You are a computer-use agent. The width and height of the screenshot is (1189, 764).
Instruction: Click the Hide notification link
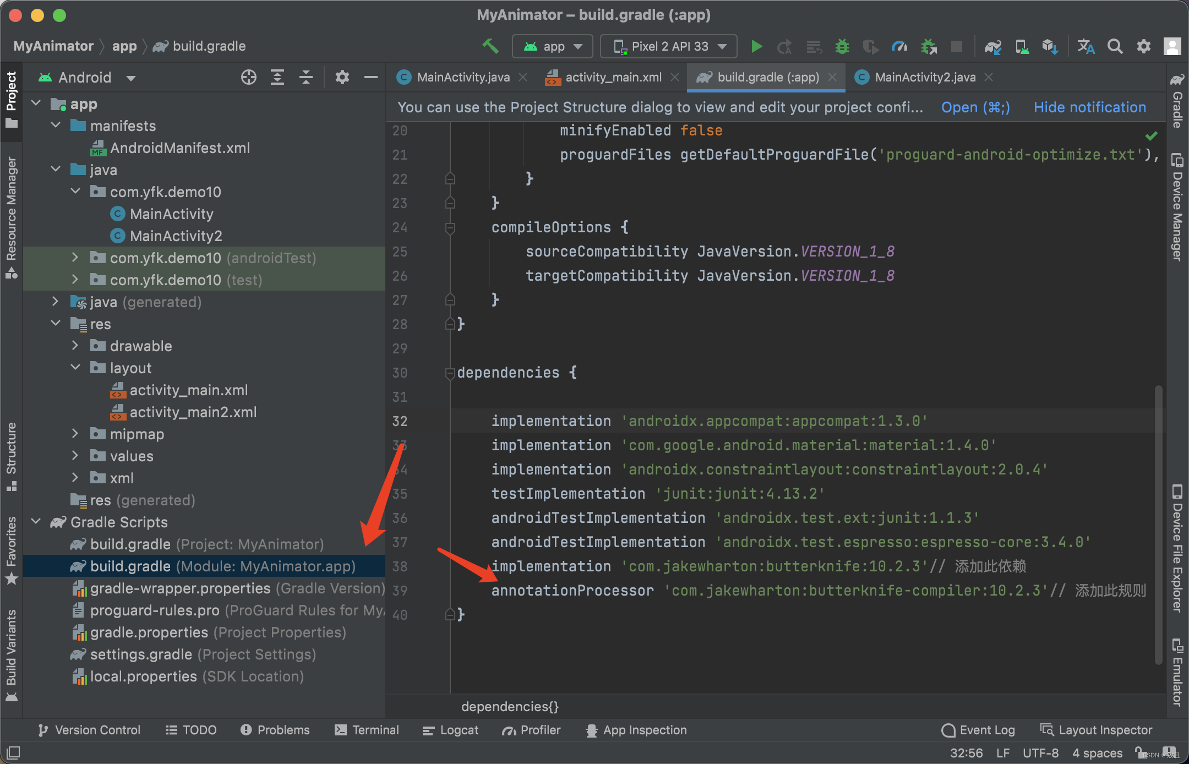pos(1089,107)
